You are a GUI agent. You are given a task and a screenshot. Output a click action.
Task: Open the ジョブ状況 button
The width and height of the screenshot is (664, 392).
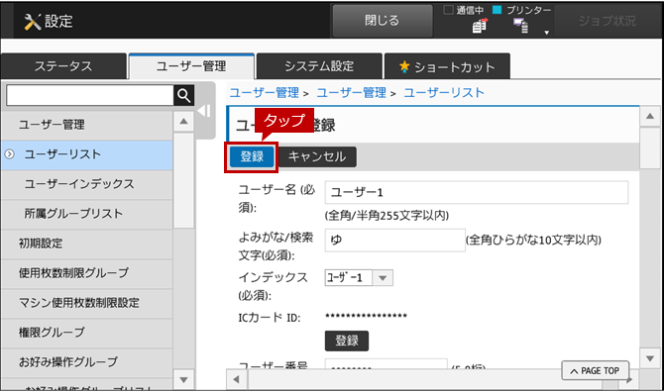pyautogui.click(x=607, y=21)
